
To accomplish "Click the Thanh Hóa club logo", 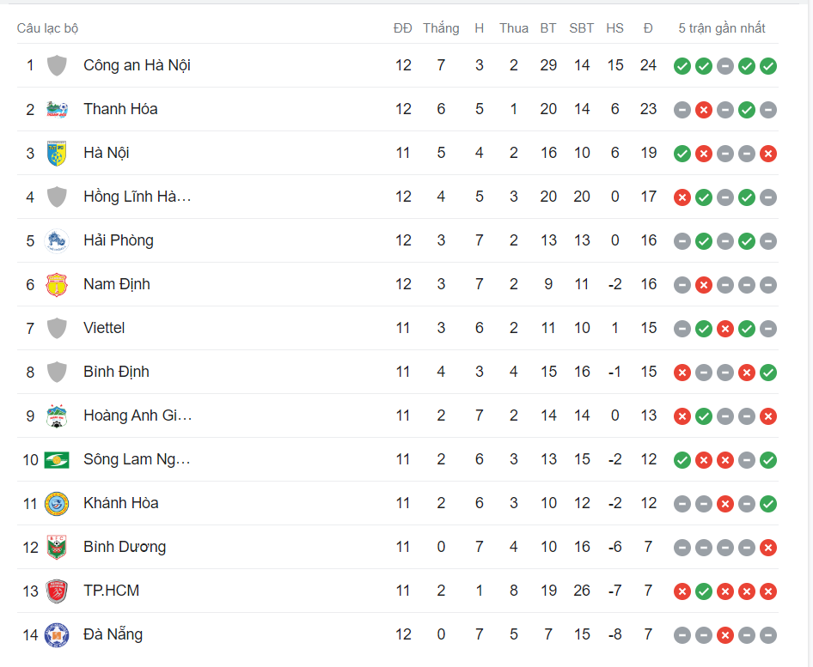I will (x=57, y=109).
